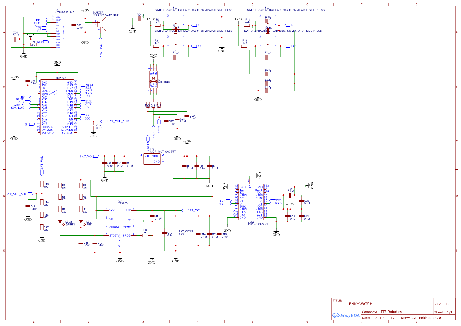Select the BUZZER1 speaker symbol

click(102, 24)
